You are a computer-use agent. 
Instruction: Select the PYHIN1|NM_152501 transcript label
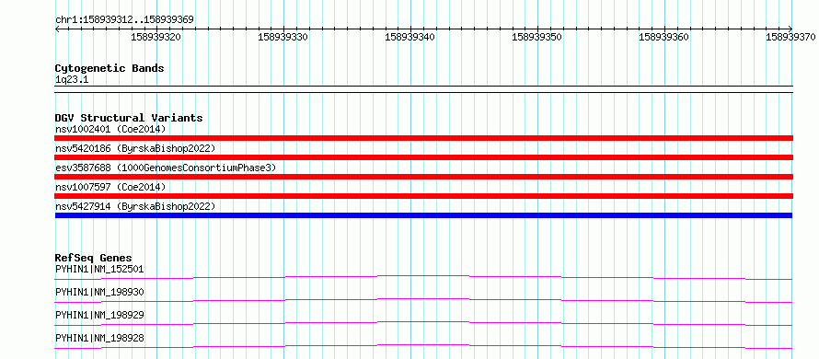pos(99,269)
